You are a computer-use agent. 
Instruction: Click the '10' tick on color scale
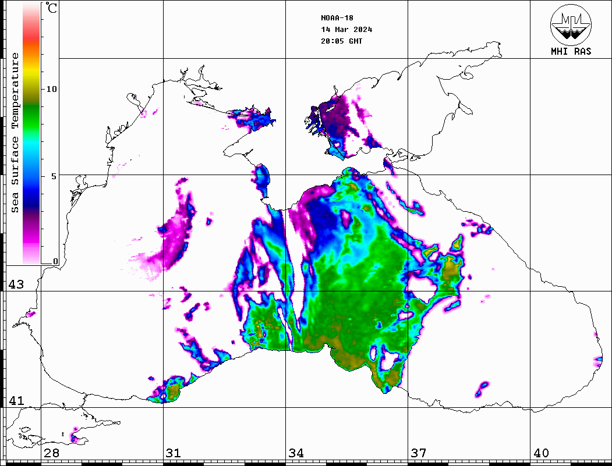point(51,89)
